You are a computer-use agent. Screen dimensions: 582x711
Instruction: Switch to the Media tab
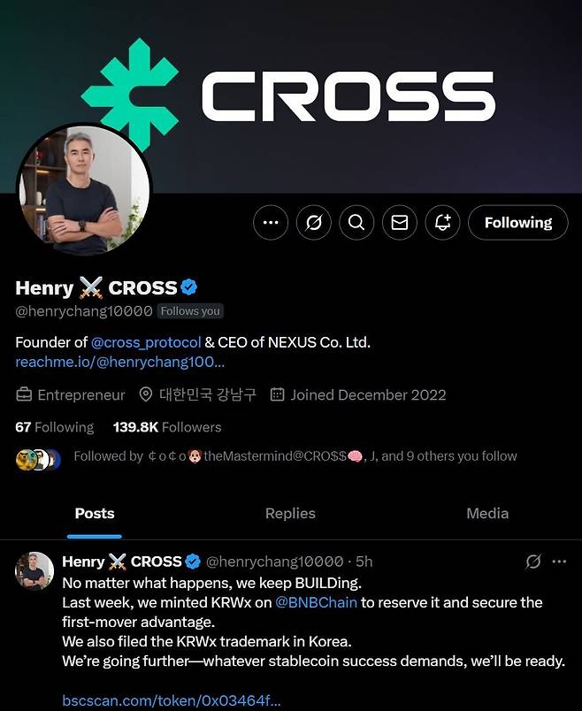487,513
